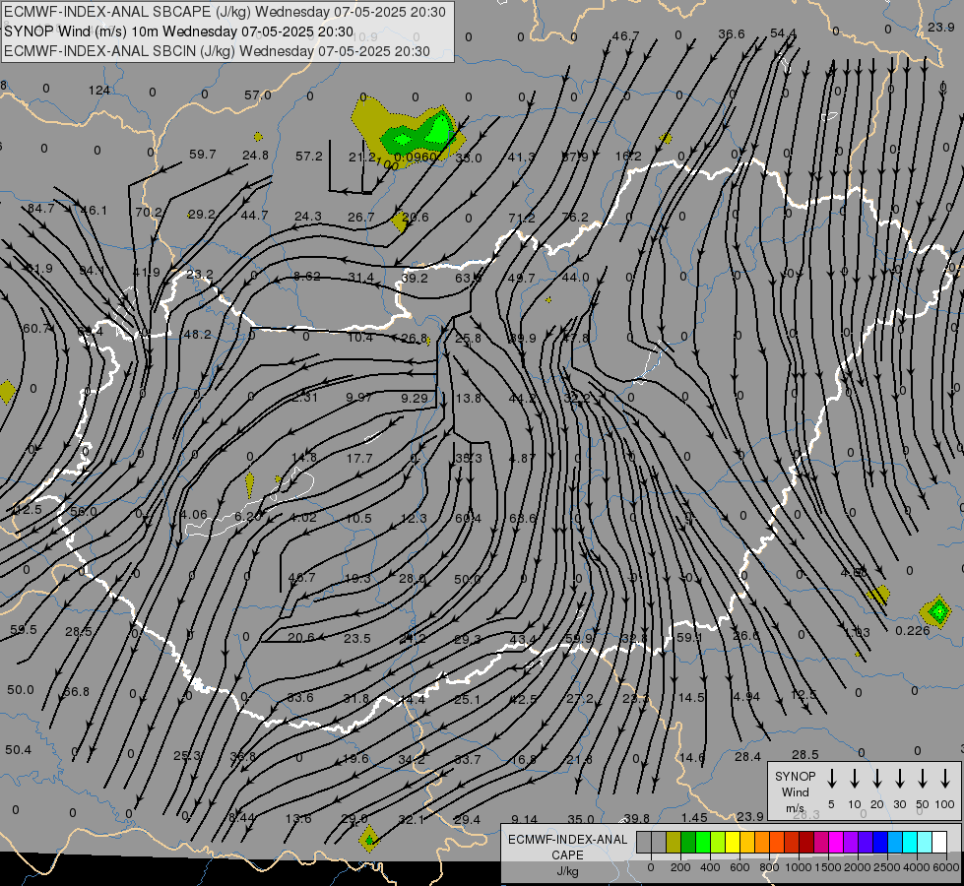Select the magenta CAPE legend swatch
The height and width of the screenshot is (886, 964).
tap(836, 843)
